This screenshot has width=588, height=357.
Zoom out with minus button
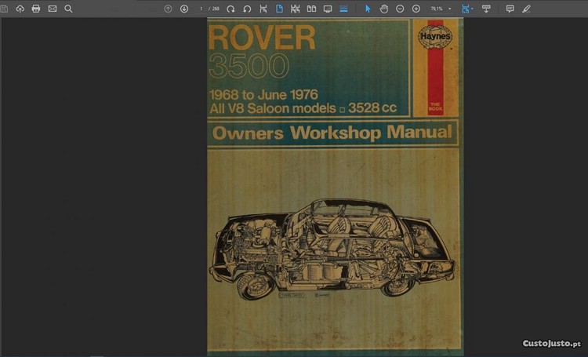click(400, 9)
